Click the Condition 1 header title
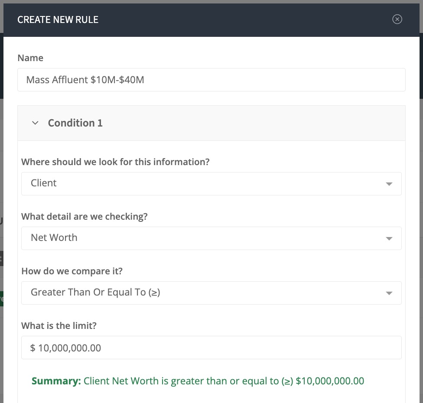Image resolution: width=423 pixels, height=403 pixels. (x=75, y=123)
